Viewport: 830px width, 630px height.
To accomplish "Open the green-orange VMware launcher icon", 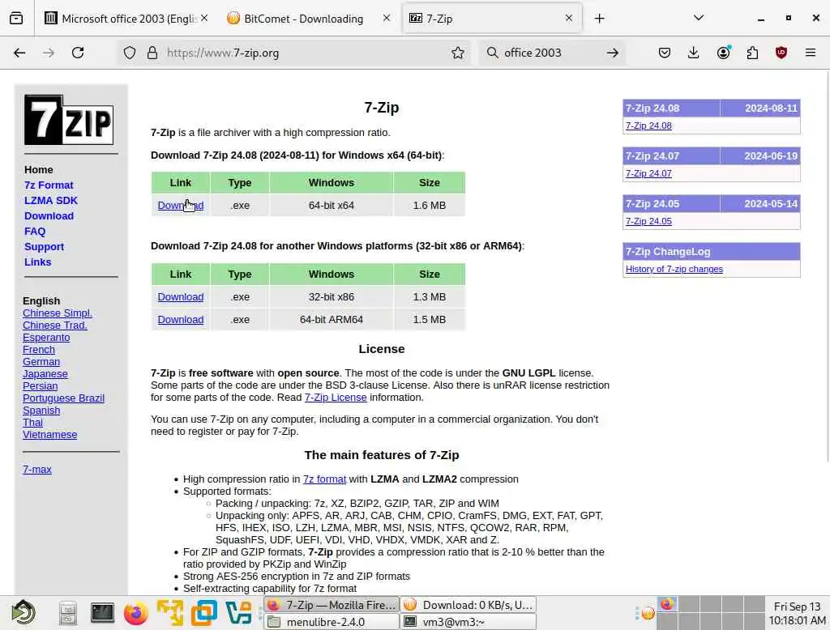I will click(238, 613).
